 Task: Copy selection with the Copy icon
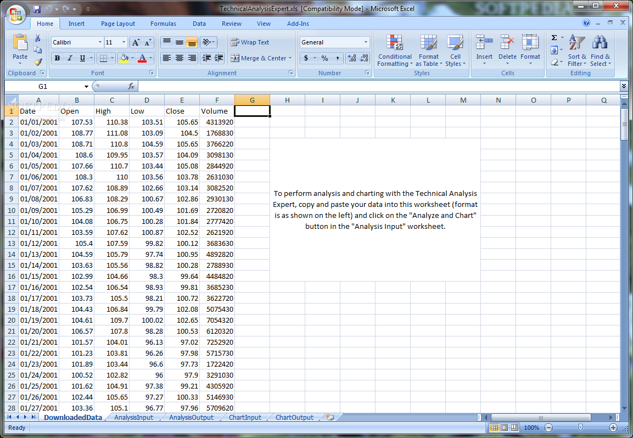pos(37,50)
